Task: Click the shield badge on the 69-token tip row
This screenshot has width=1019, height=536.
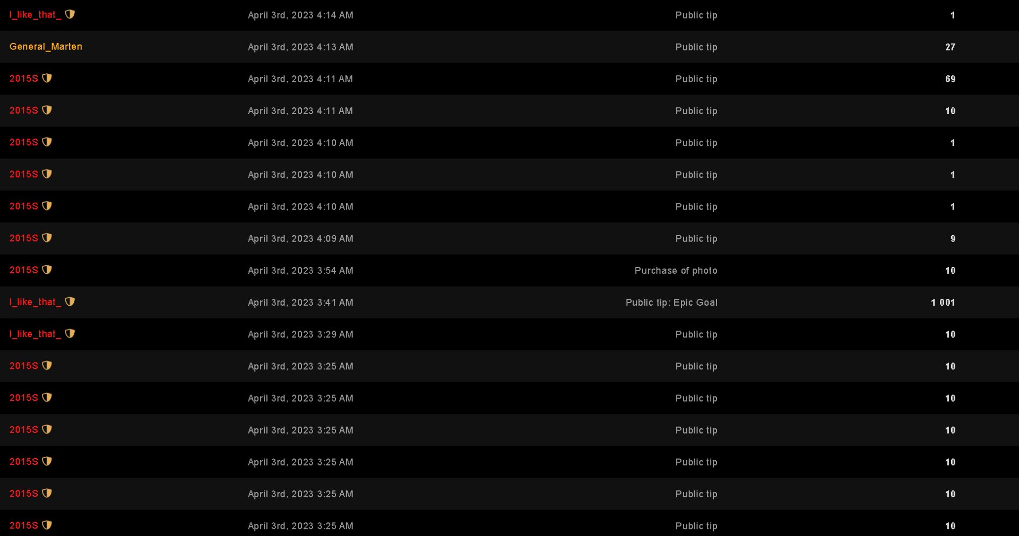Action: [47, 78]
